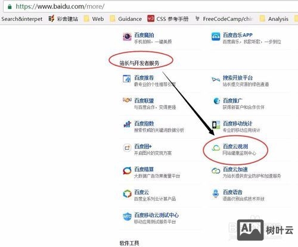Open the 百度图+ link
Screen dimensions: 298x247
143,146
